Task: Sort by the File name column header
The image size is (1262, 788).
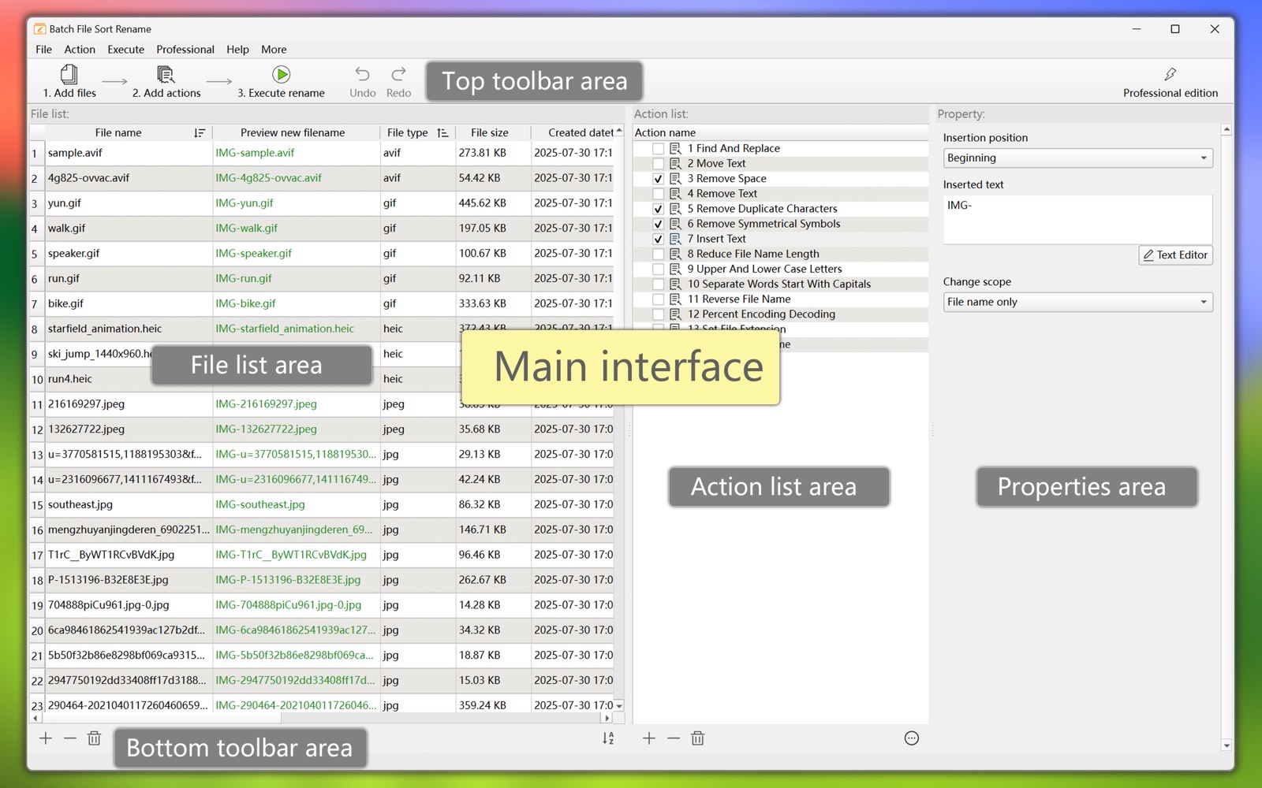Action: click(x=118, y=132)
